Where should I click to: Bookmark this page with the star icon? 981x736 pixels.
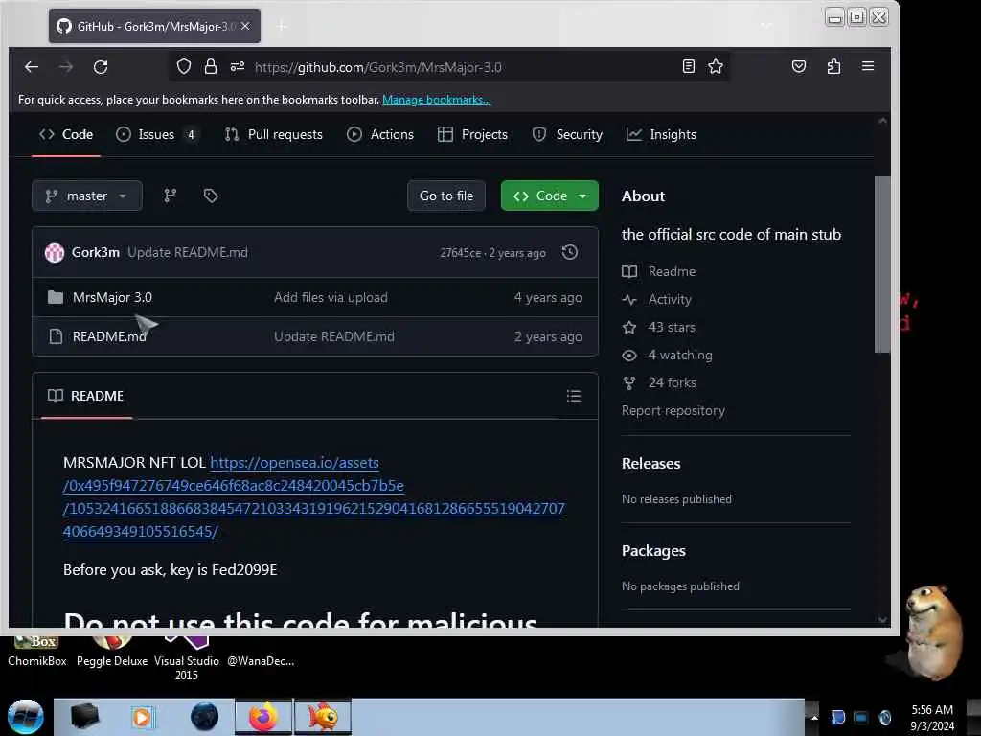click(x=715, y=66)
